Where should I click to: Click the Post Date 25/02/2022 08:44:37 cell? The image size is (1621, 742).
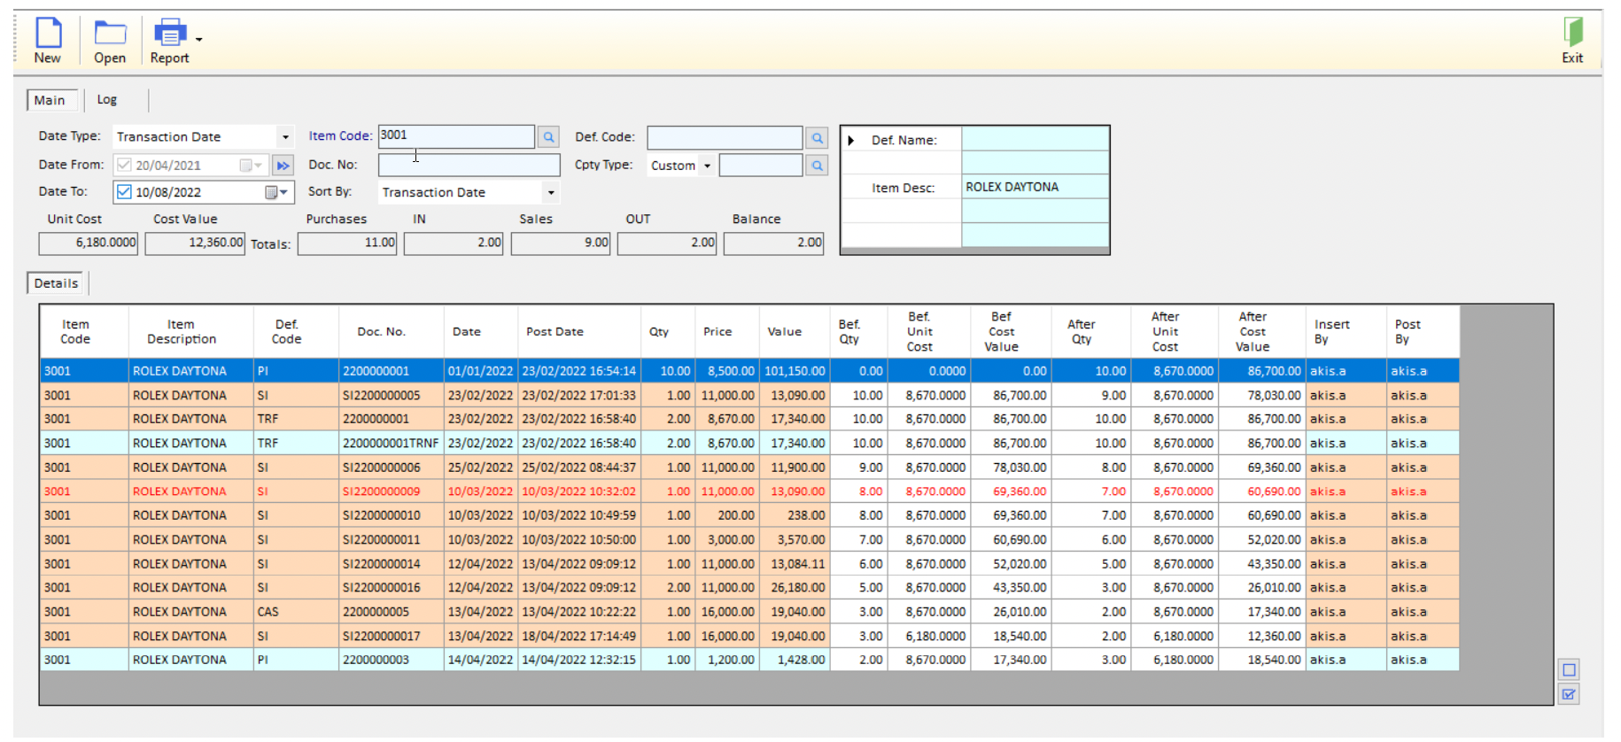coord(579,468)
